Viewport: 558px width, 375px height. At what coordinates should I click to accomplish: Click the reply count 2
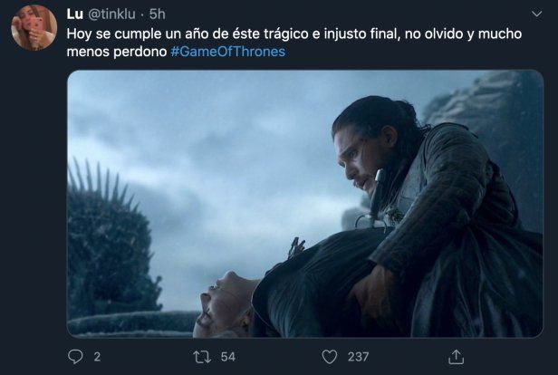[97, 357]
